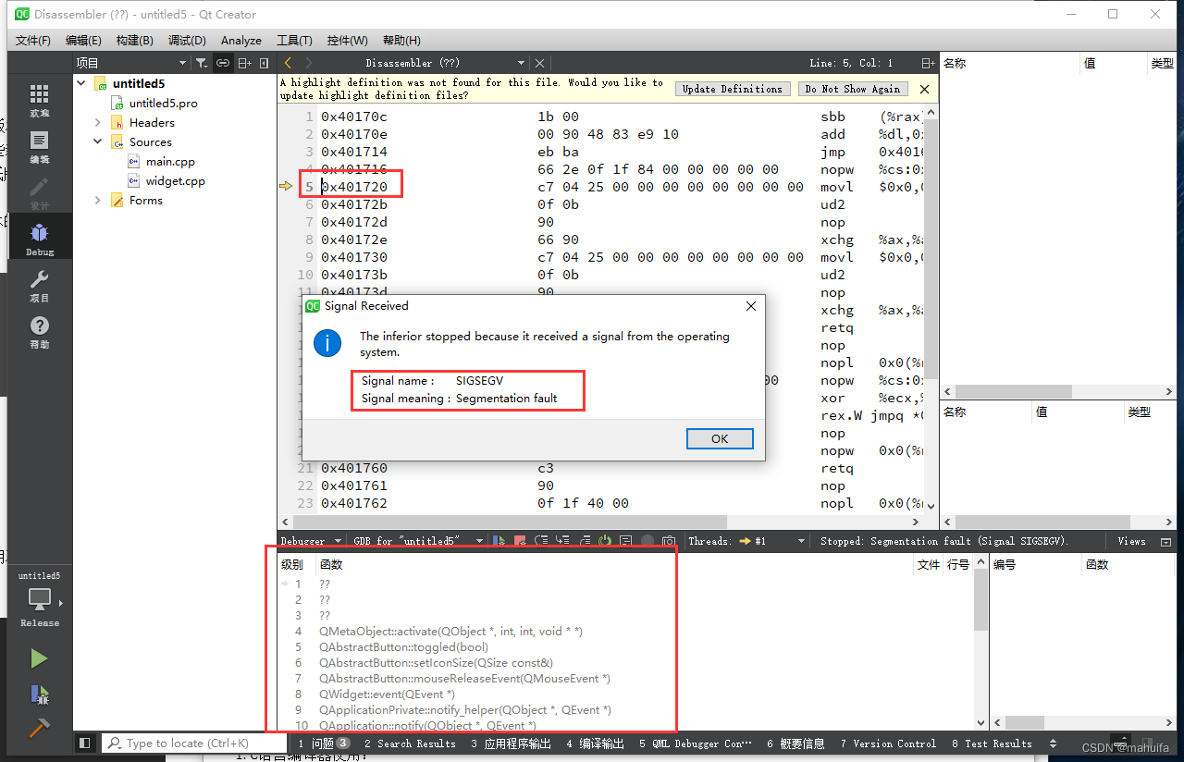
Task: Split the editor view
Action: click(x=928, y=63)
